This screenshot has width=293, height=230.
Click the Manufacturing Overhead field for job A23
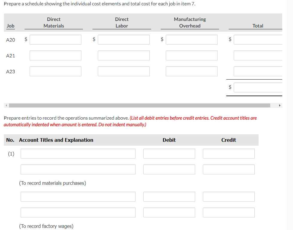coord(192,71)
